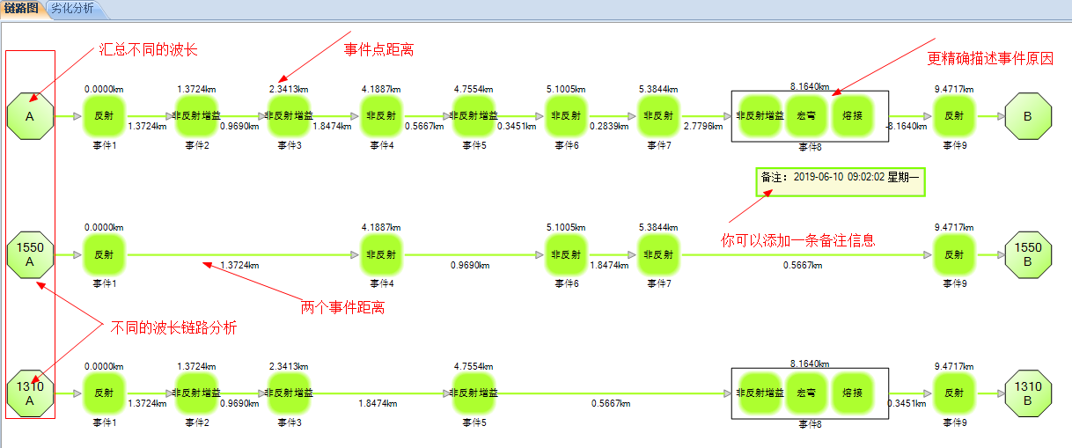
Task: Click 事件9 反射 node in 1310 row
Action: pyautogui.click(x=954, y=394)
